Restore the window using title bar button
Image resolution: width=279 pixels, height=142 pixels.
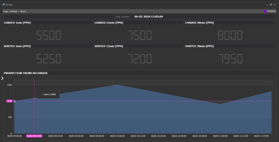pos(271,5)
